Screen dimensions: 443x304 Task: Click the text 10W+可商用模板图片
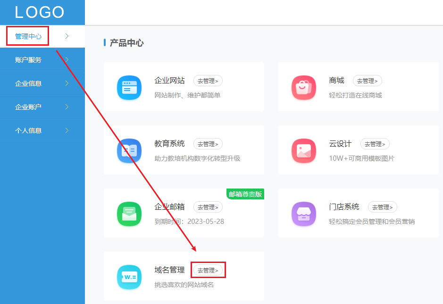[362, 158]
